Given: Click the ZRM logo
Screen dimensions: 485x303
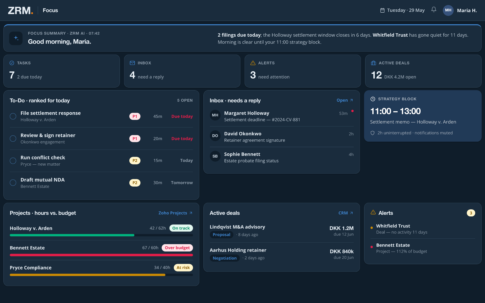Looking at the screenshot, I should 20,10.
